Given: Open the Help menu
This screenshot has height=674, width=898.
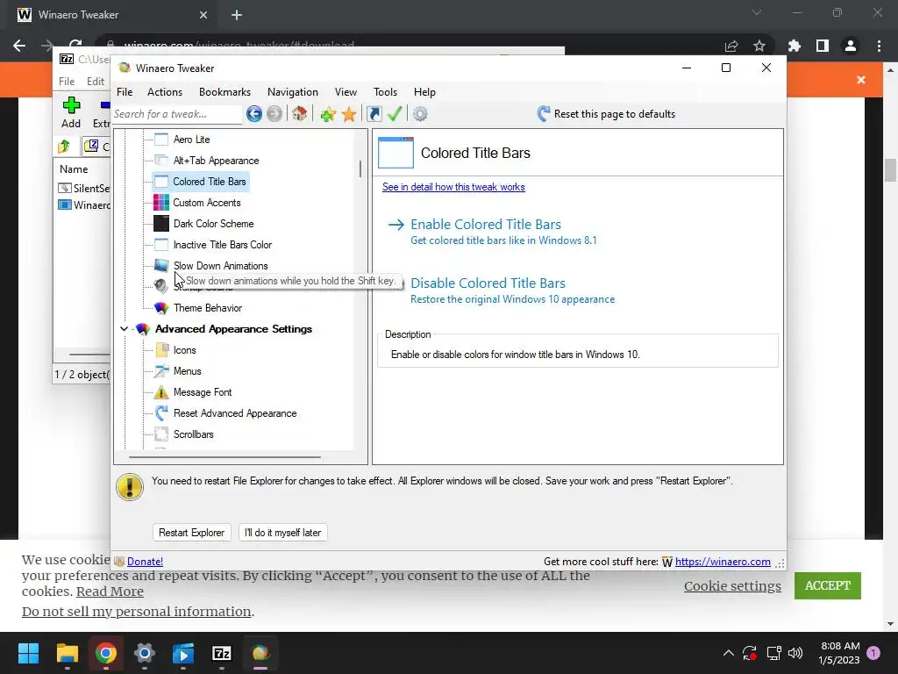Looking at the screenshot, I should tap(424, 91).
